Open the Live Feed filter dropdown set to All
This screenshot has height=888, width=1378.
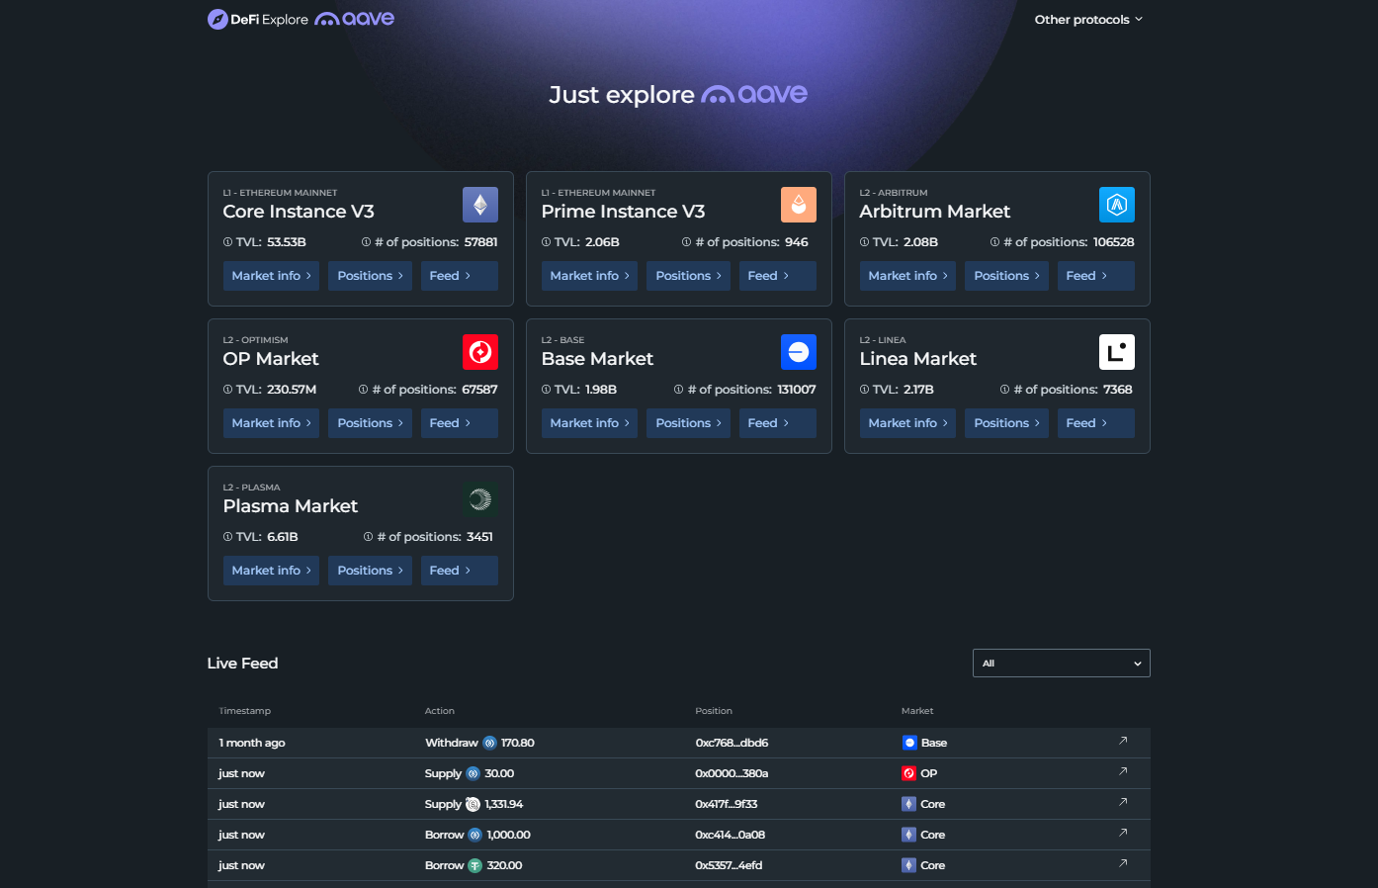[1061, 664]
